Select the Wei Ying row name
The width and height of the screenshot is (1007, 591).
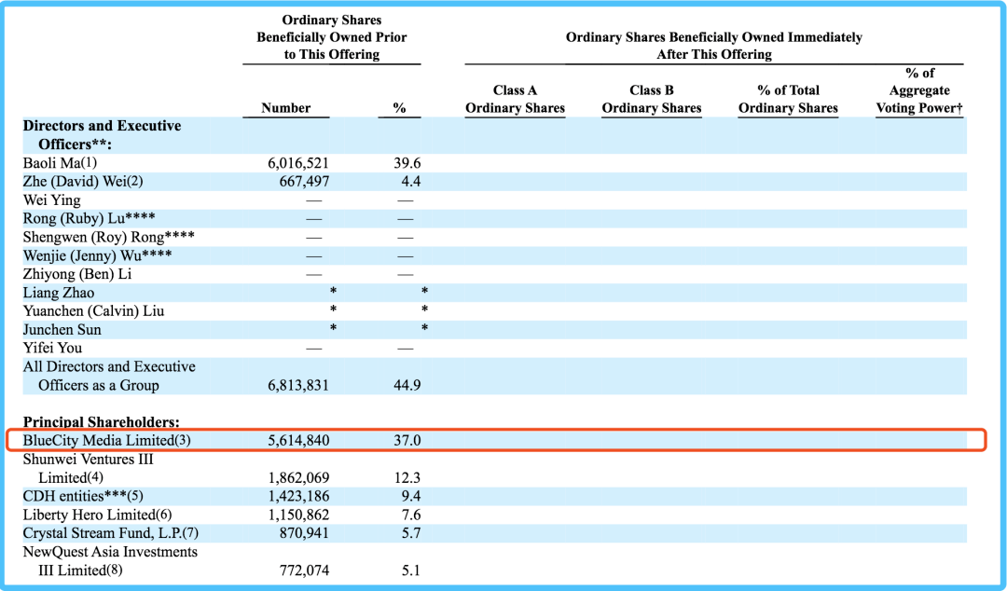52,200
